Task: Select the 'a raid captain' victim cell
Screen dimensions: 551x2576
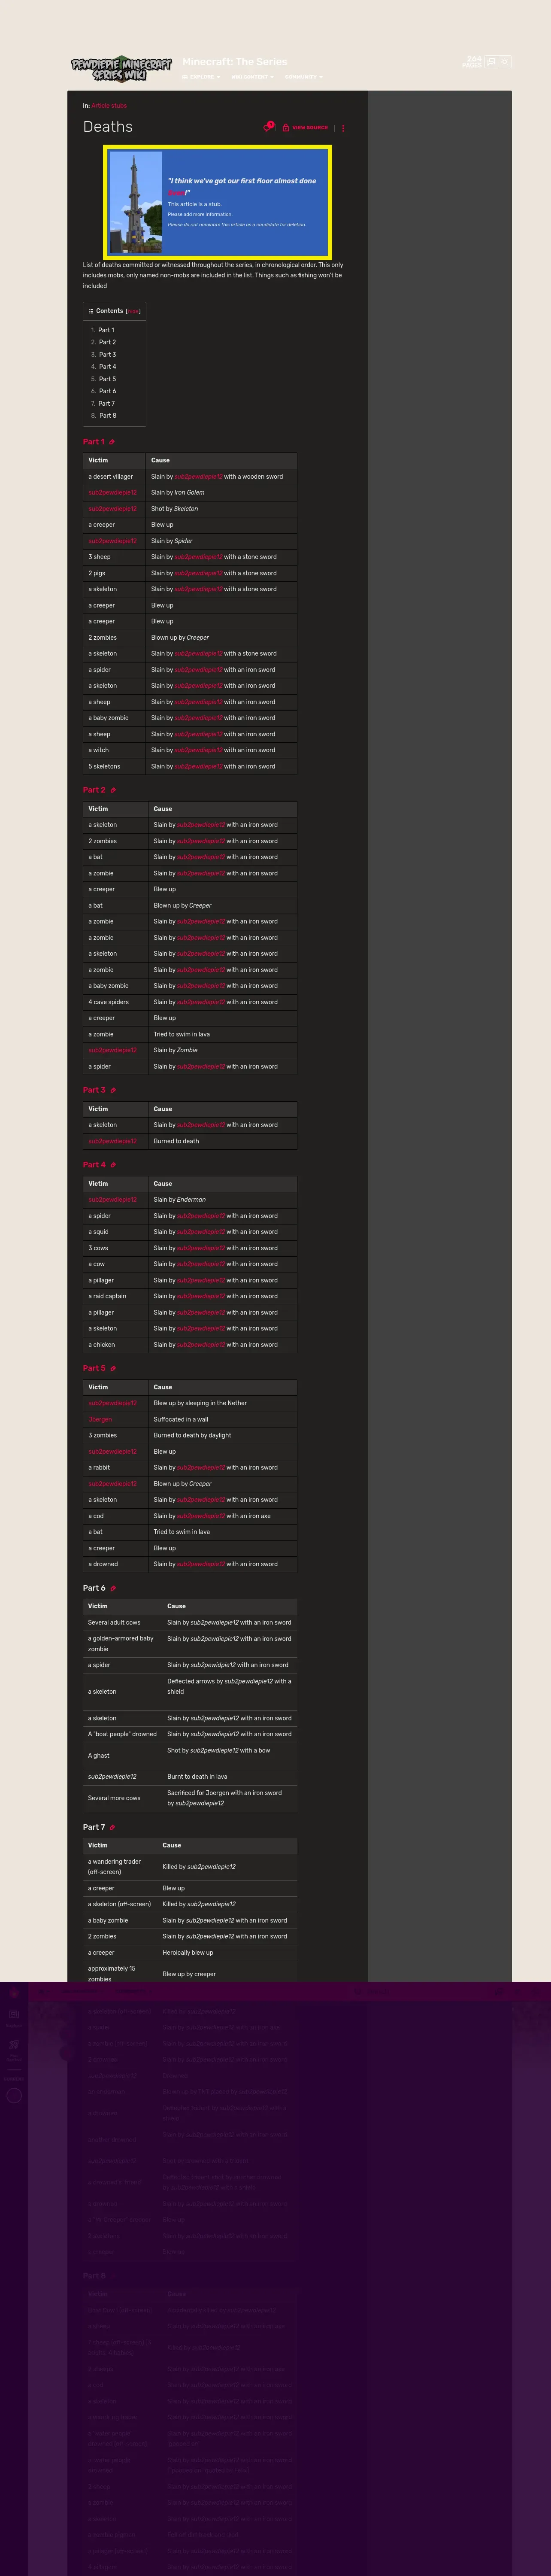Action: point(115,1296)
